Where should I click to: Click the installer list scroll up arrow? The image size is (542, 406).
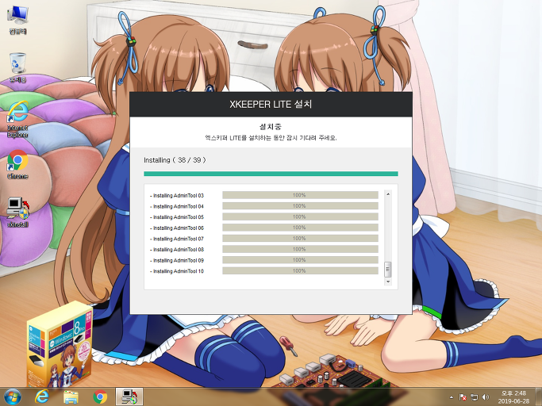click(388, 193)
